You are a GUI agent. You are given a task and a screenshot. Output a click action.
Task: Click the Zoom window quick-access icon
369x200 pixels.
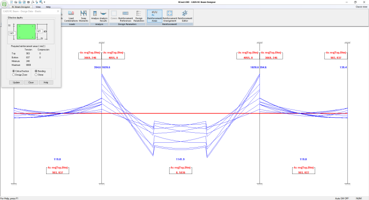point(41,2)
